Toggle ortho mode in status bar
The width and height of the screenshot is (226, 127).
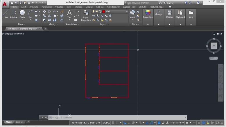129,123
